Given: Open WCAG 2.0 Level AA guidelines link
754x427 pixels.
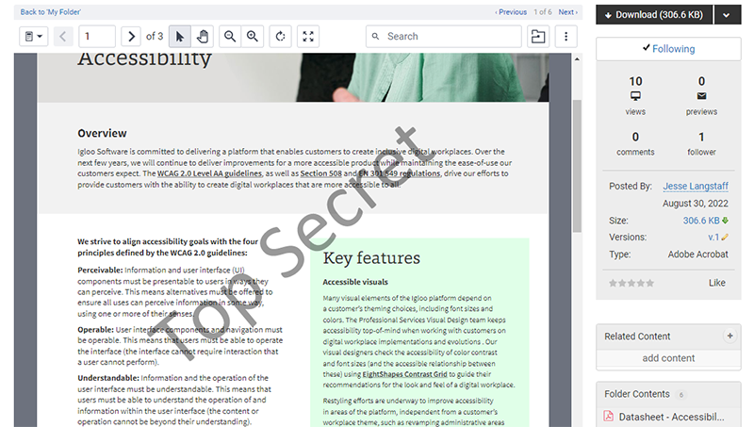Looking at the screenshot, I should pyautogui.click(x=209, y=173).
